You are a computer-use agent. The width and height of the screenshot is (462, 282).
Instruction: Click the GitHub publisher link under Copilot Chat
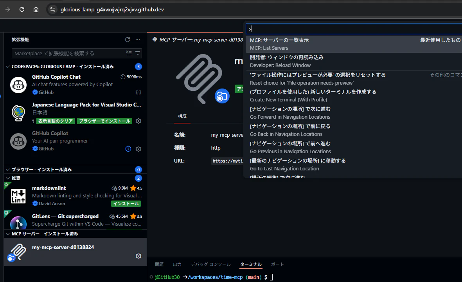pyautogui.click(x=46, y=92)
